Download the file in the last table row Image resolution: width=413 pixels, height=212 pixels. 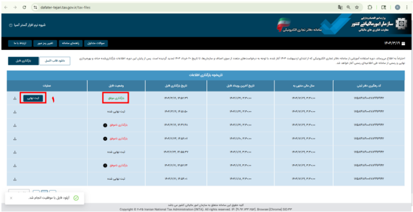(15, 179)
